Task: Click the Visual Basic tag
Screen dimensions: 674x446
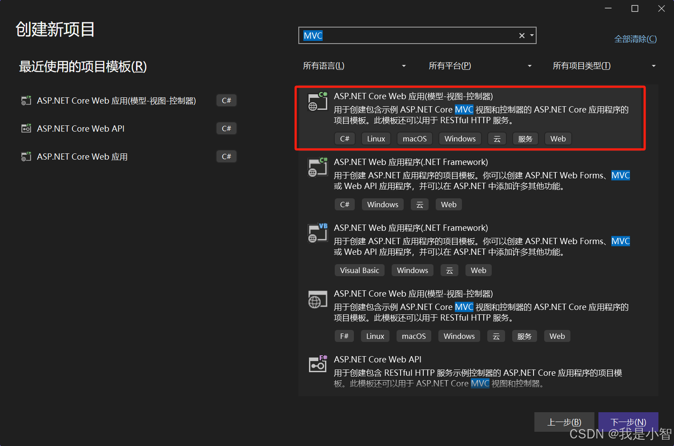Action: (x=360, y=270)
